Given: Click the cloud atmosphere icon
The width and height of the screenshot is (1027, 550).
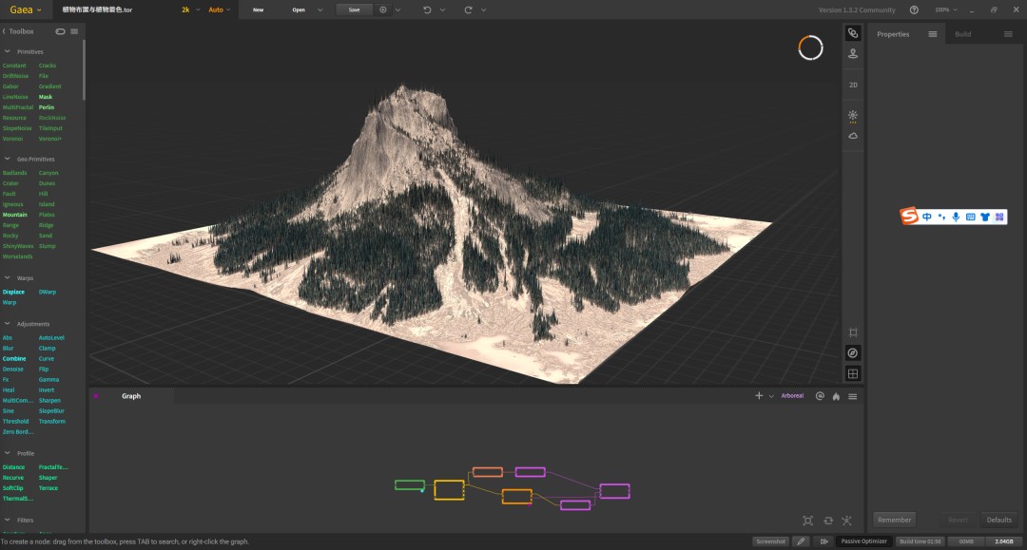Looking at the screenshot, I should point(853,136).
